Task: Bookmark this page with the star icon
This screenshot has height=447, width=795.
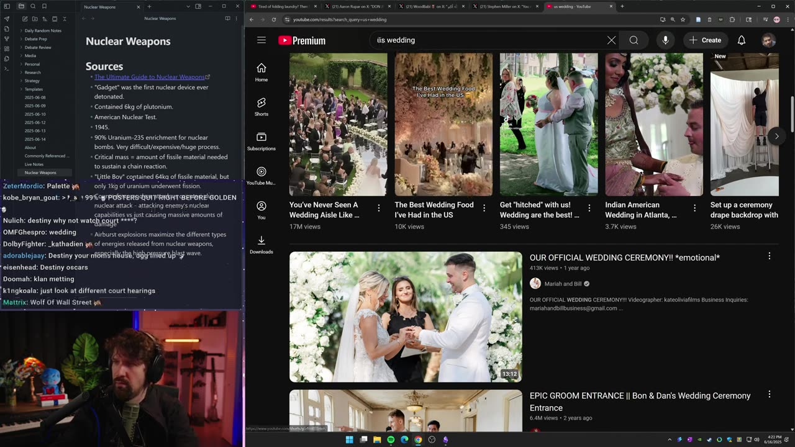Action: [683, 19]
